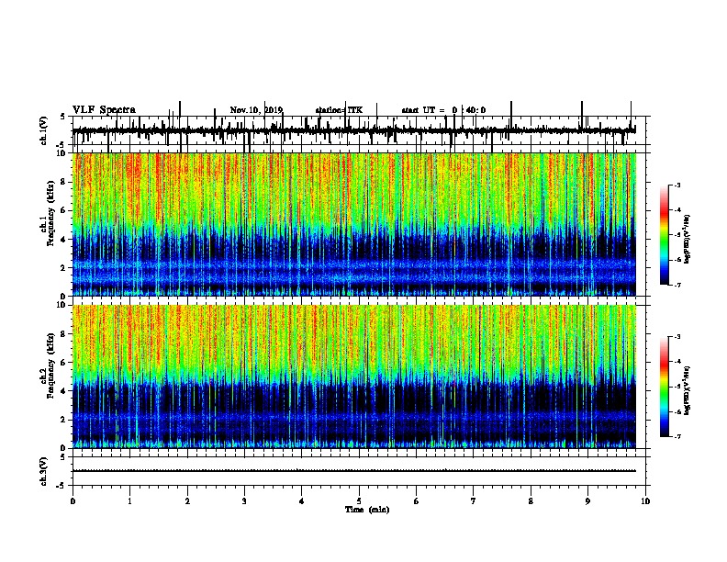Click the flat ch.3 voltage trace
This screenshot has height=562, width=727.
coord(354,471)
